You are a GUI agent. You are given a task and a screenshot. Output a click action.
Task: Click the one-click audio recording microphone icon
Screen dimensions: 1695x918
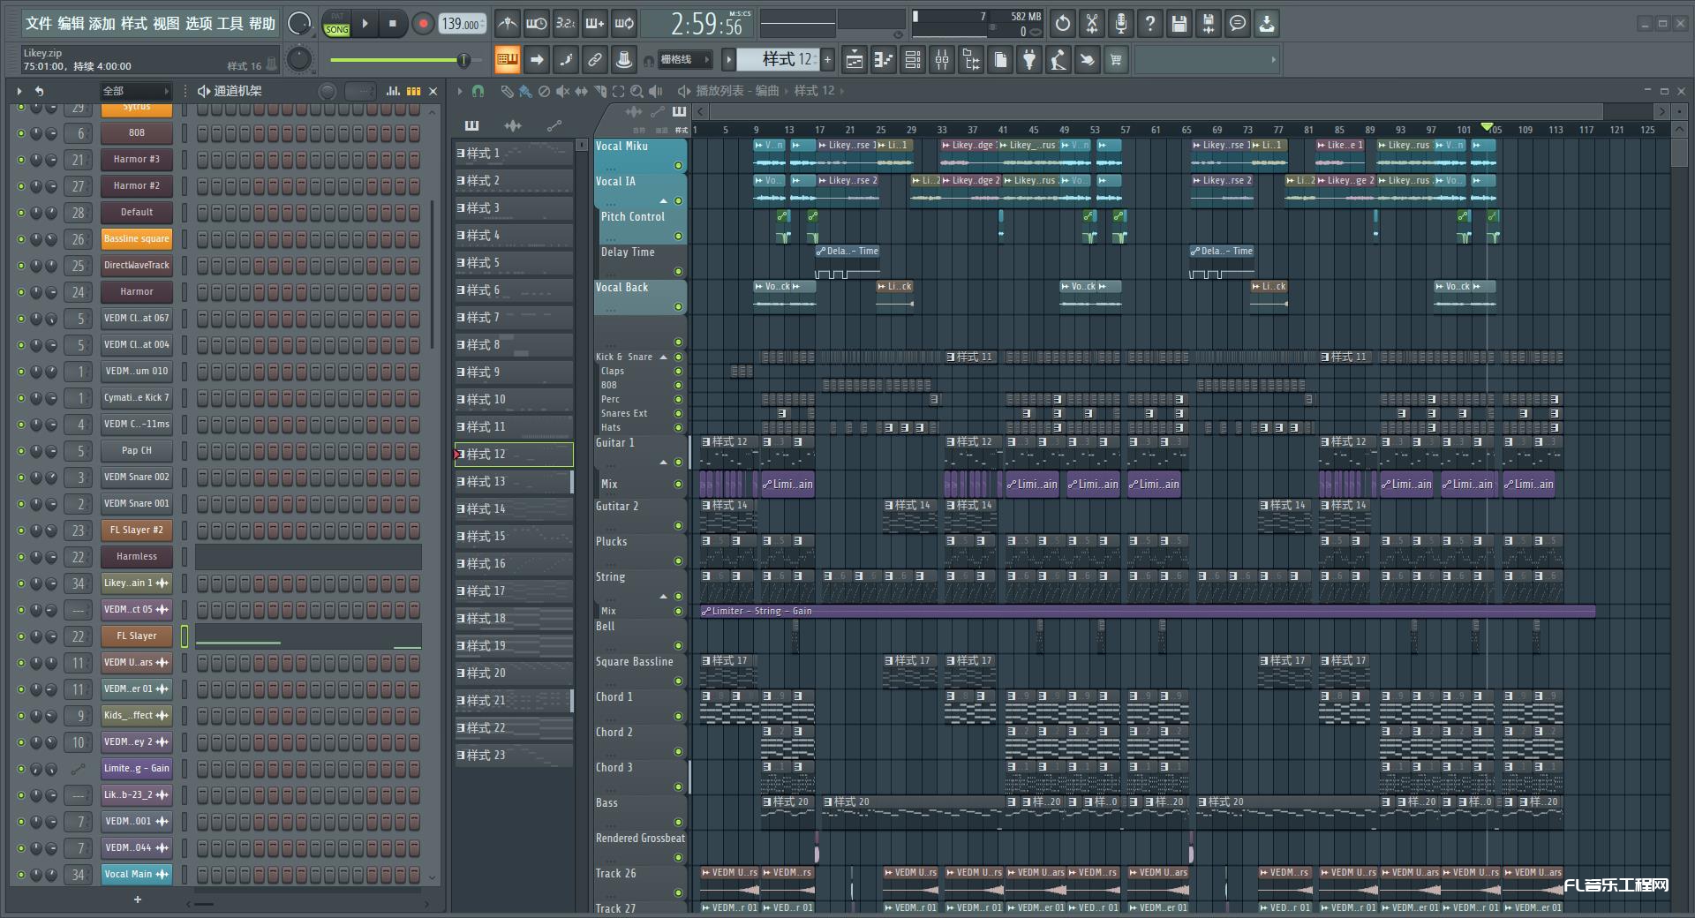[1121, 24]
